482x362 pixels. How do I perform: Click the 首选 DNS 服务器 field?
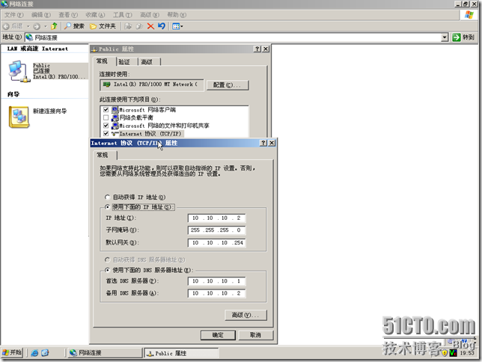(217, 281)
